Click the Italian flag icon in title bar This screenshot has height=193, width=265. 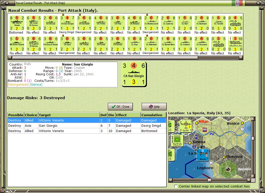(237, 3)
